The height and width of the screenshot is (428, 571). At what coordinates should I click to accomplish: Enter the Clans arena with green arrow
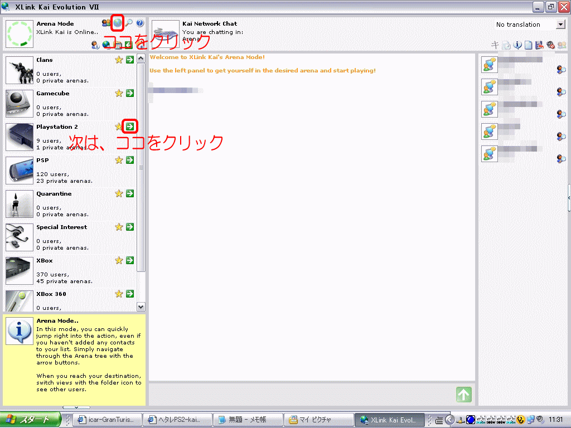point(130,60)
